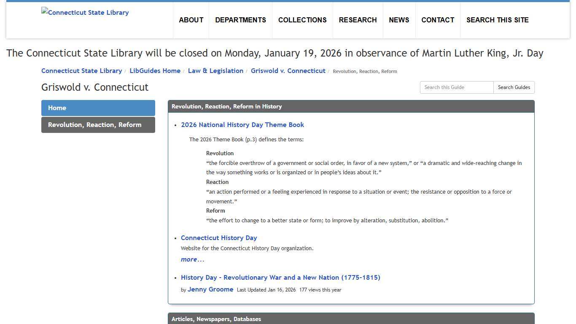
Task: Open the ABOUT menu
Action: tap(191, 20)
